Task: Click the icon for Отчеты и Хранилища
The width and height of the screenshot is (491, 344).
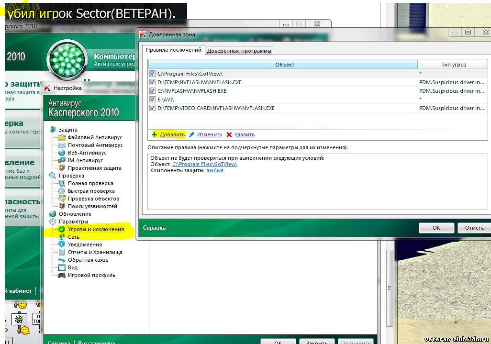Action: [x=62, y=252]
